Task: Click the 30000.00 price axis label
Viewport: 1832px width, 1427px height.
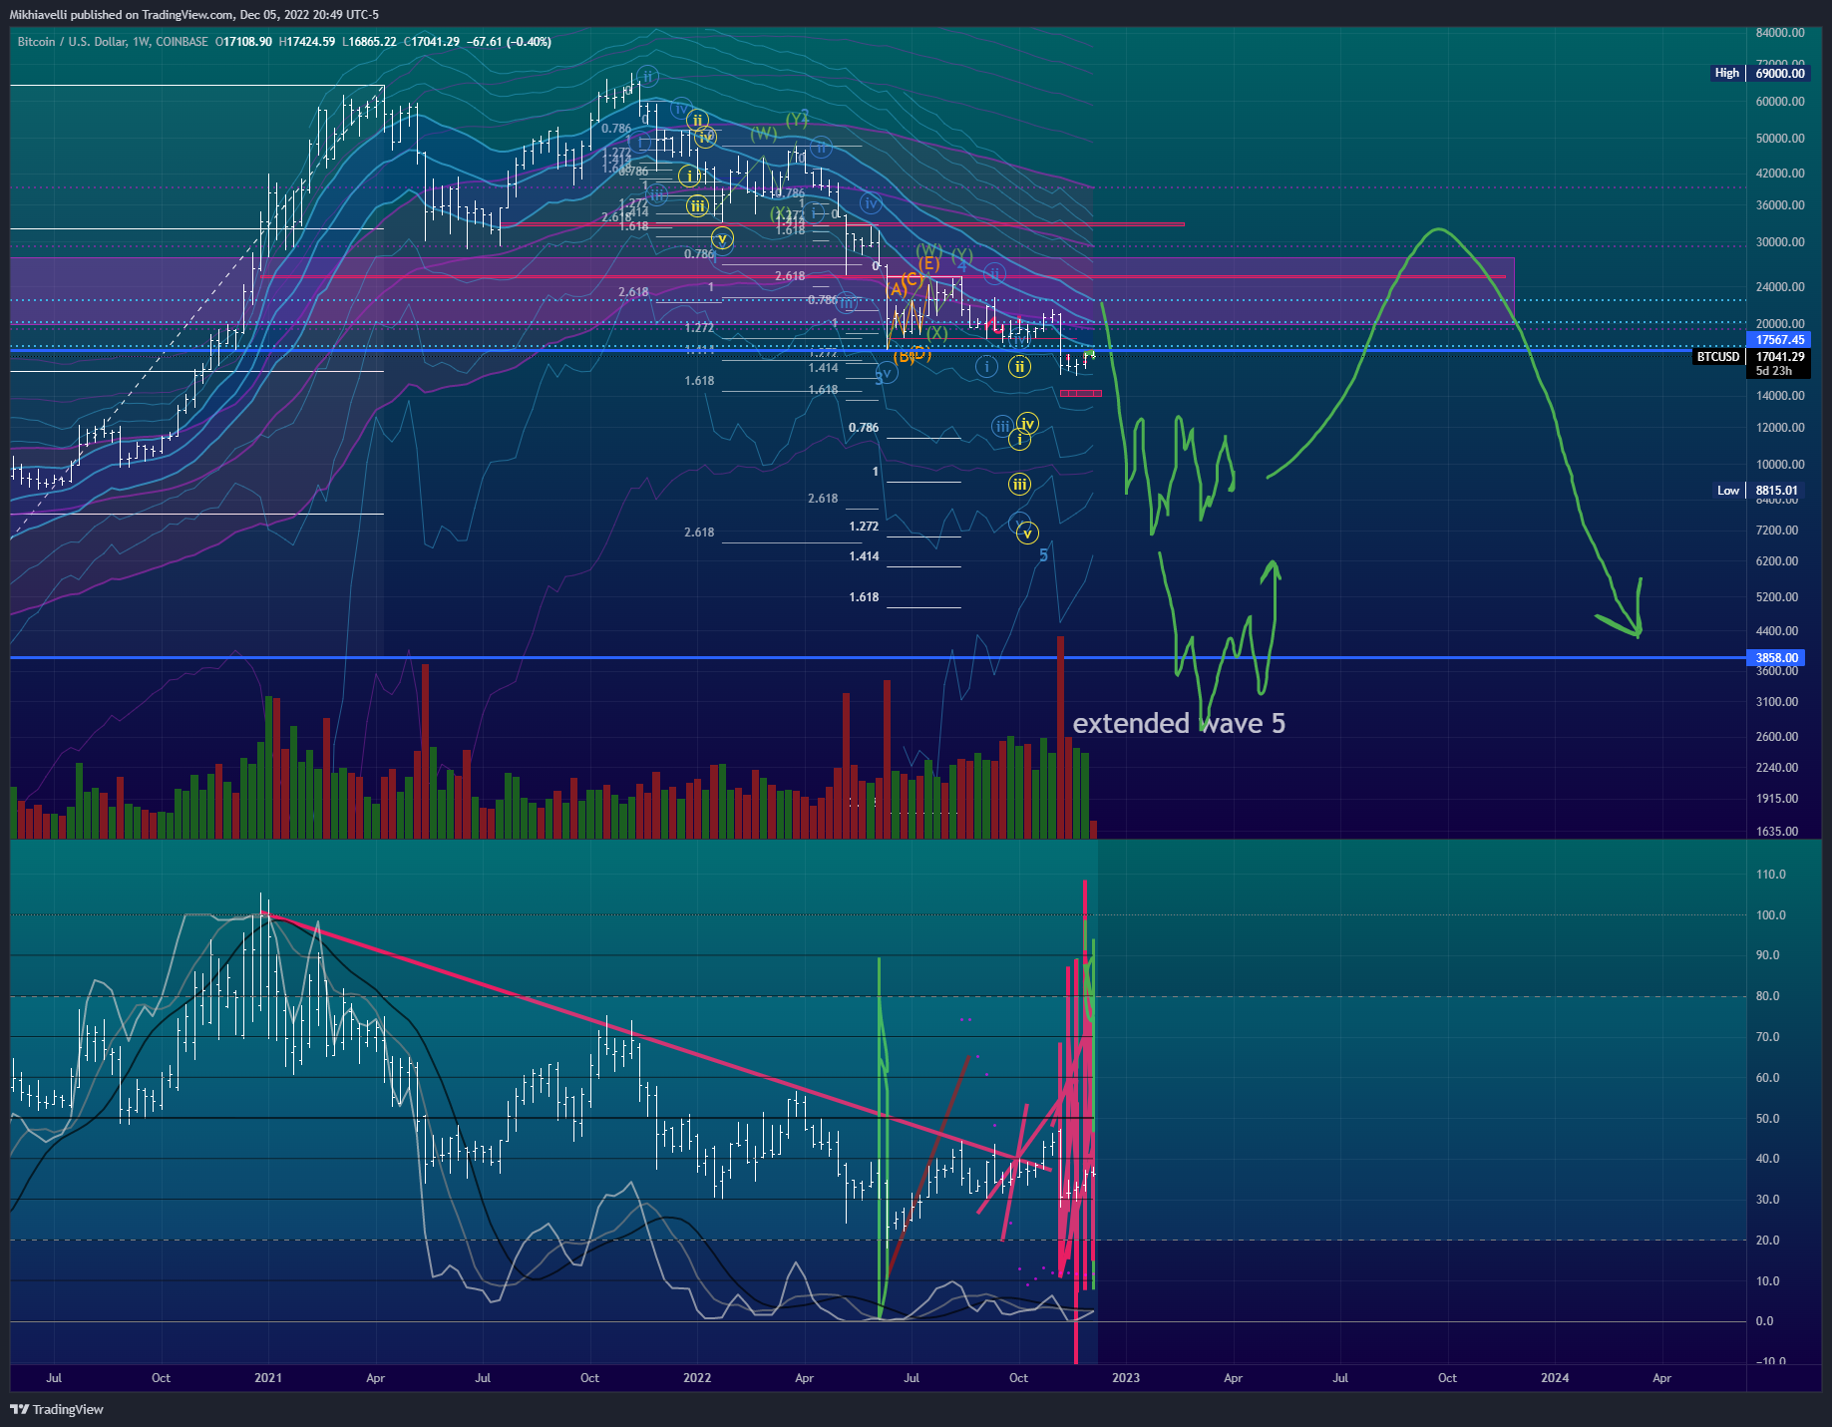Action: pos(1780,242)
